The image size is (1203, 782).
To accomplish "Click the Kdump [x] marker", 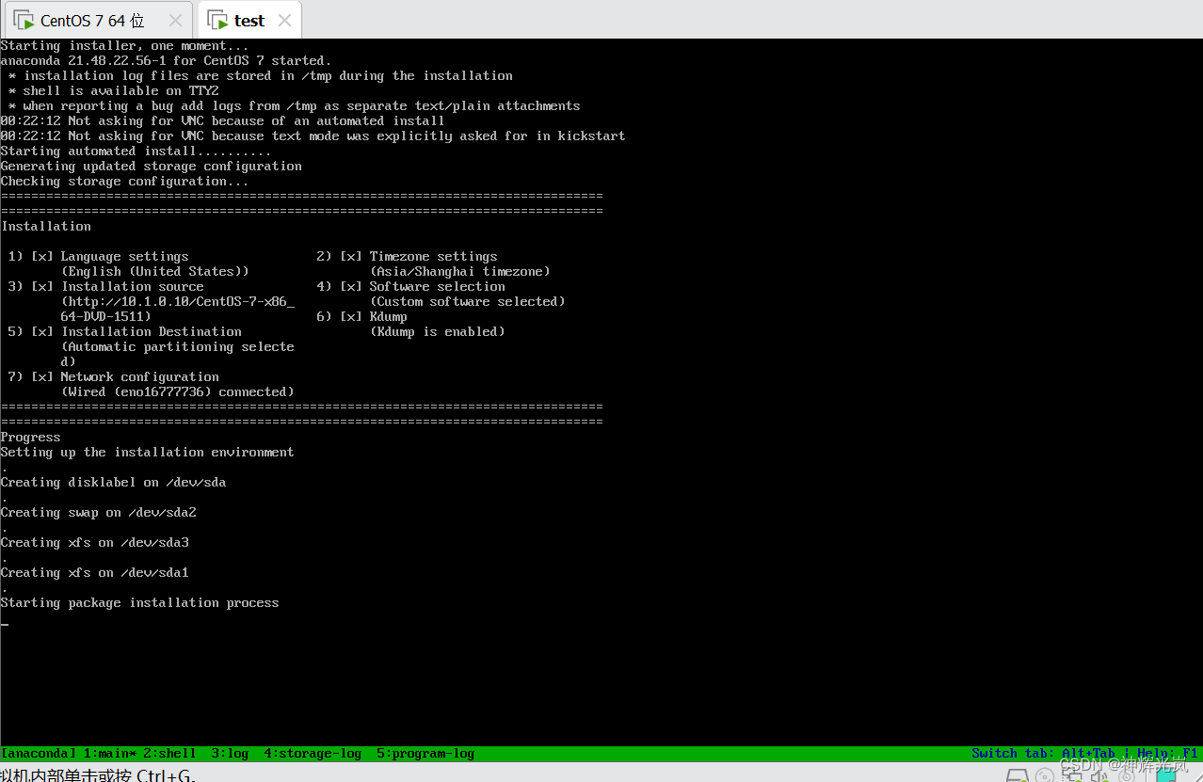I will [351, 316].
